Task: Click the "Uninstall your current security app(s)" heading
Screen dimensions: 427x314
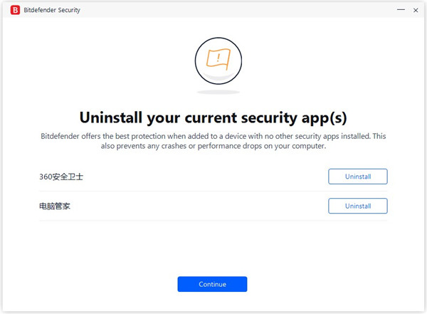Action: (213, 116)
